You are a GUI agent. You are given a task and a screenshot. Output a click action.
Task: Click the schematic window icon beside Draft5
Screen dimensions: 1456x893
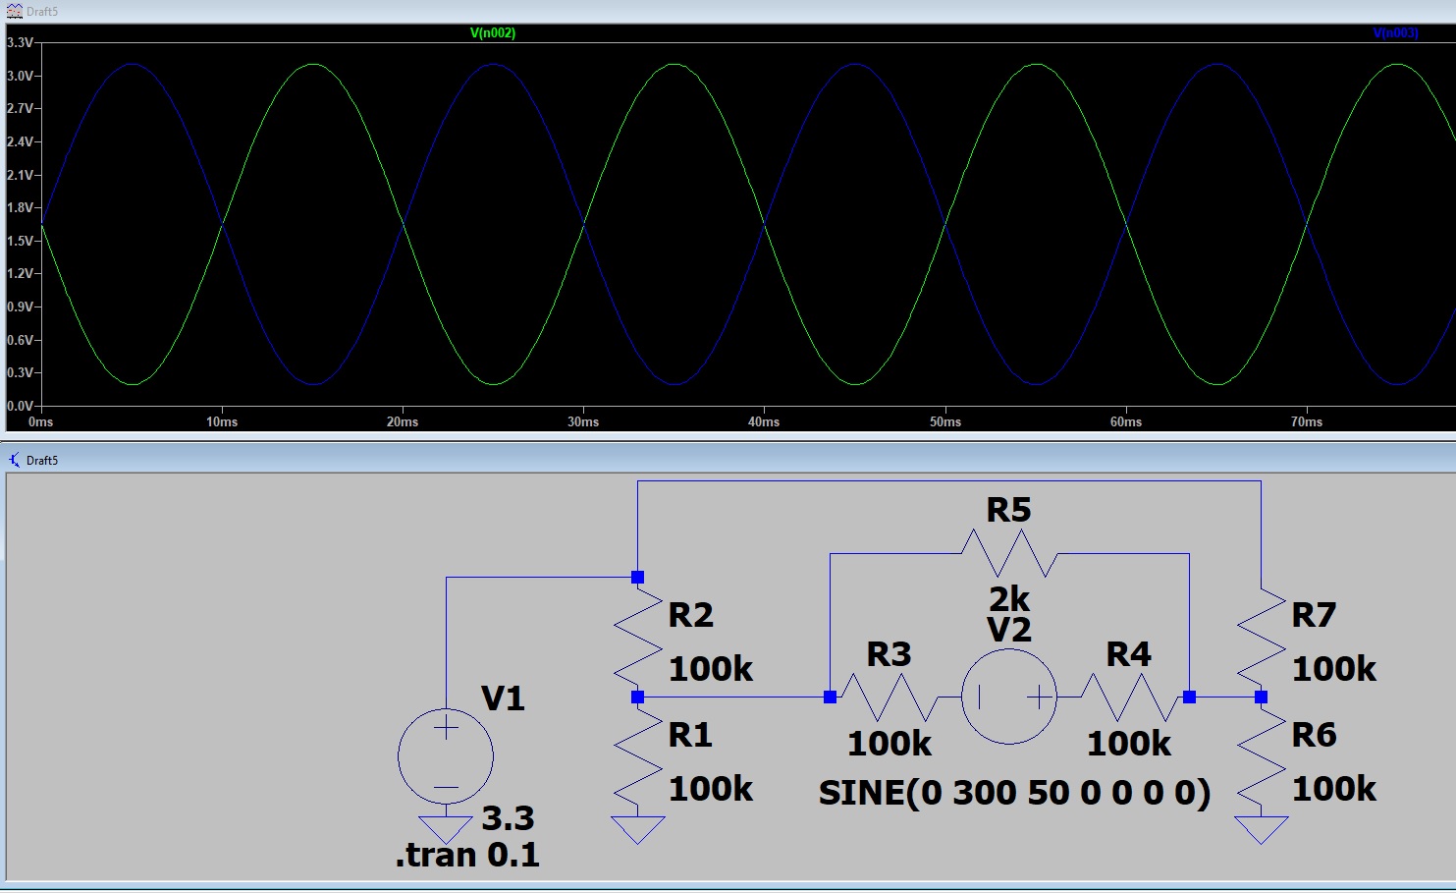[14, 460]
